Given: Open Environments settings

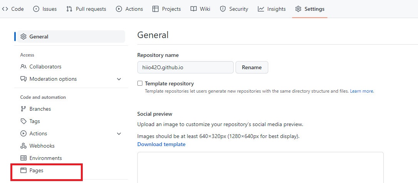Looking at the screenshot, I should [71, 158].
